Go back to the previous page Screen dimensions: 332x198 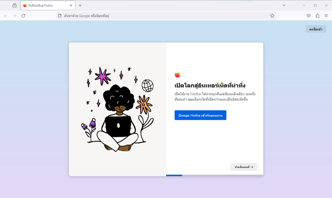[6, 16]
